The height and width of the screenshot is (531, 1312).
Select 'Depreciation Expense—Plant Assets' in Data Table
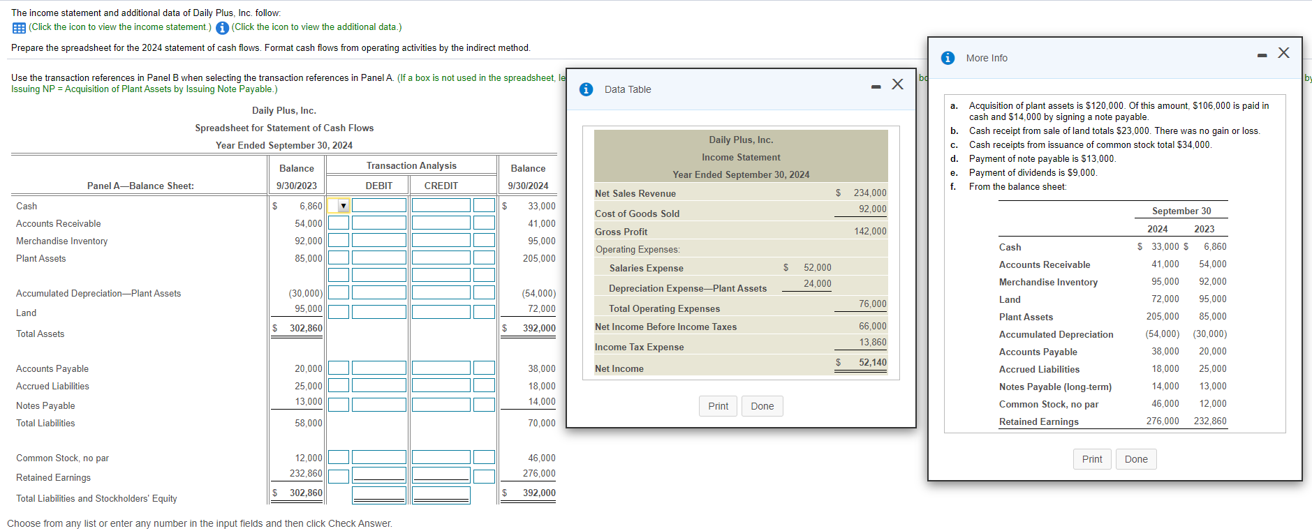(x=688, y=288)
